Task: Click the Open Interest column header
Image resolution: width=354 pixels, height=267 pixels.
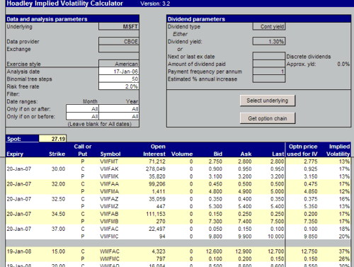Action: coord(154,150)
